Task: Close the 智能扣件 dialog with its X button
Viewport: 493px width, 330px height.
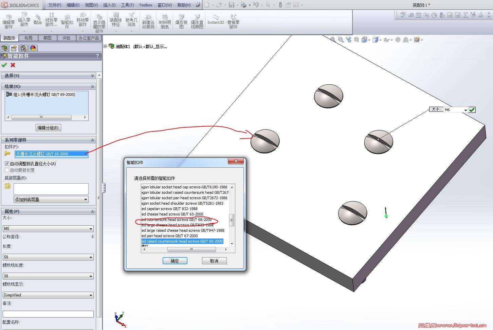Action: (x=236, y=161)
